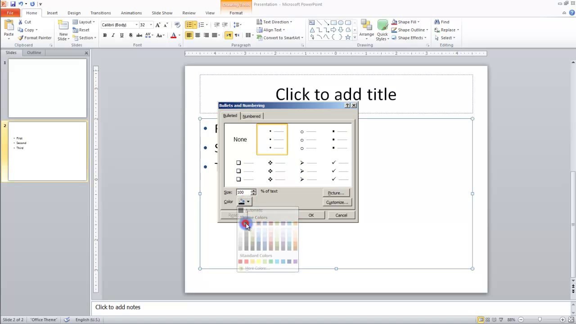Click the Undo icon in quick access
This screenshot has width=576, height=324.
coord(21,4)
